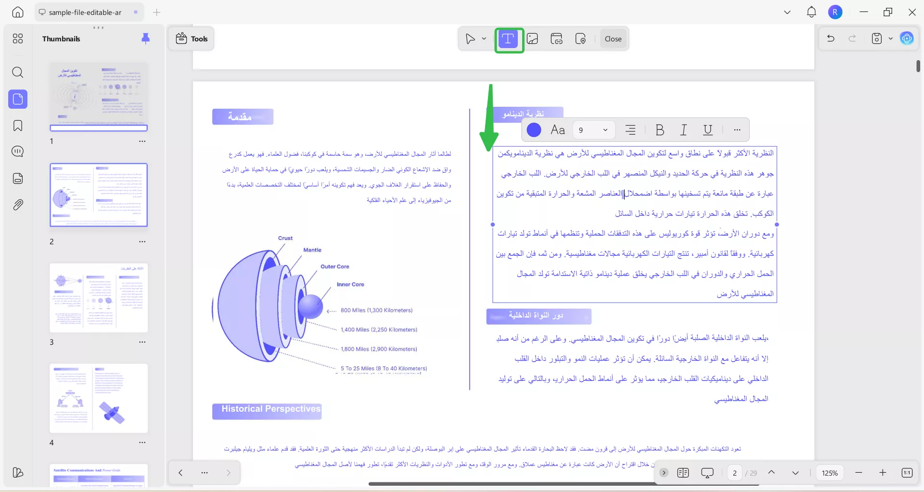The height and width of the screenshot is (492, 924).
Task: Open the Attachments paperclip icon
Action: pyautogui.click(x=18, y=205)
